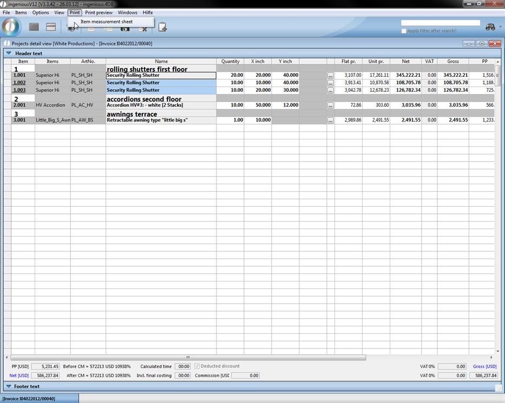Click ellipsis button on Retractable awning row
The width and height of the screenshot is (505, 403).
(x=330, y=120)
